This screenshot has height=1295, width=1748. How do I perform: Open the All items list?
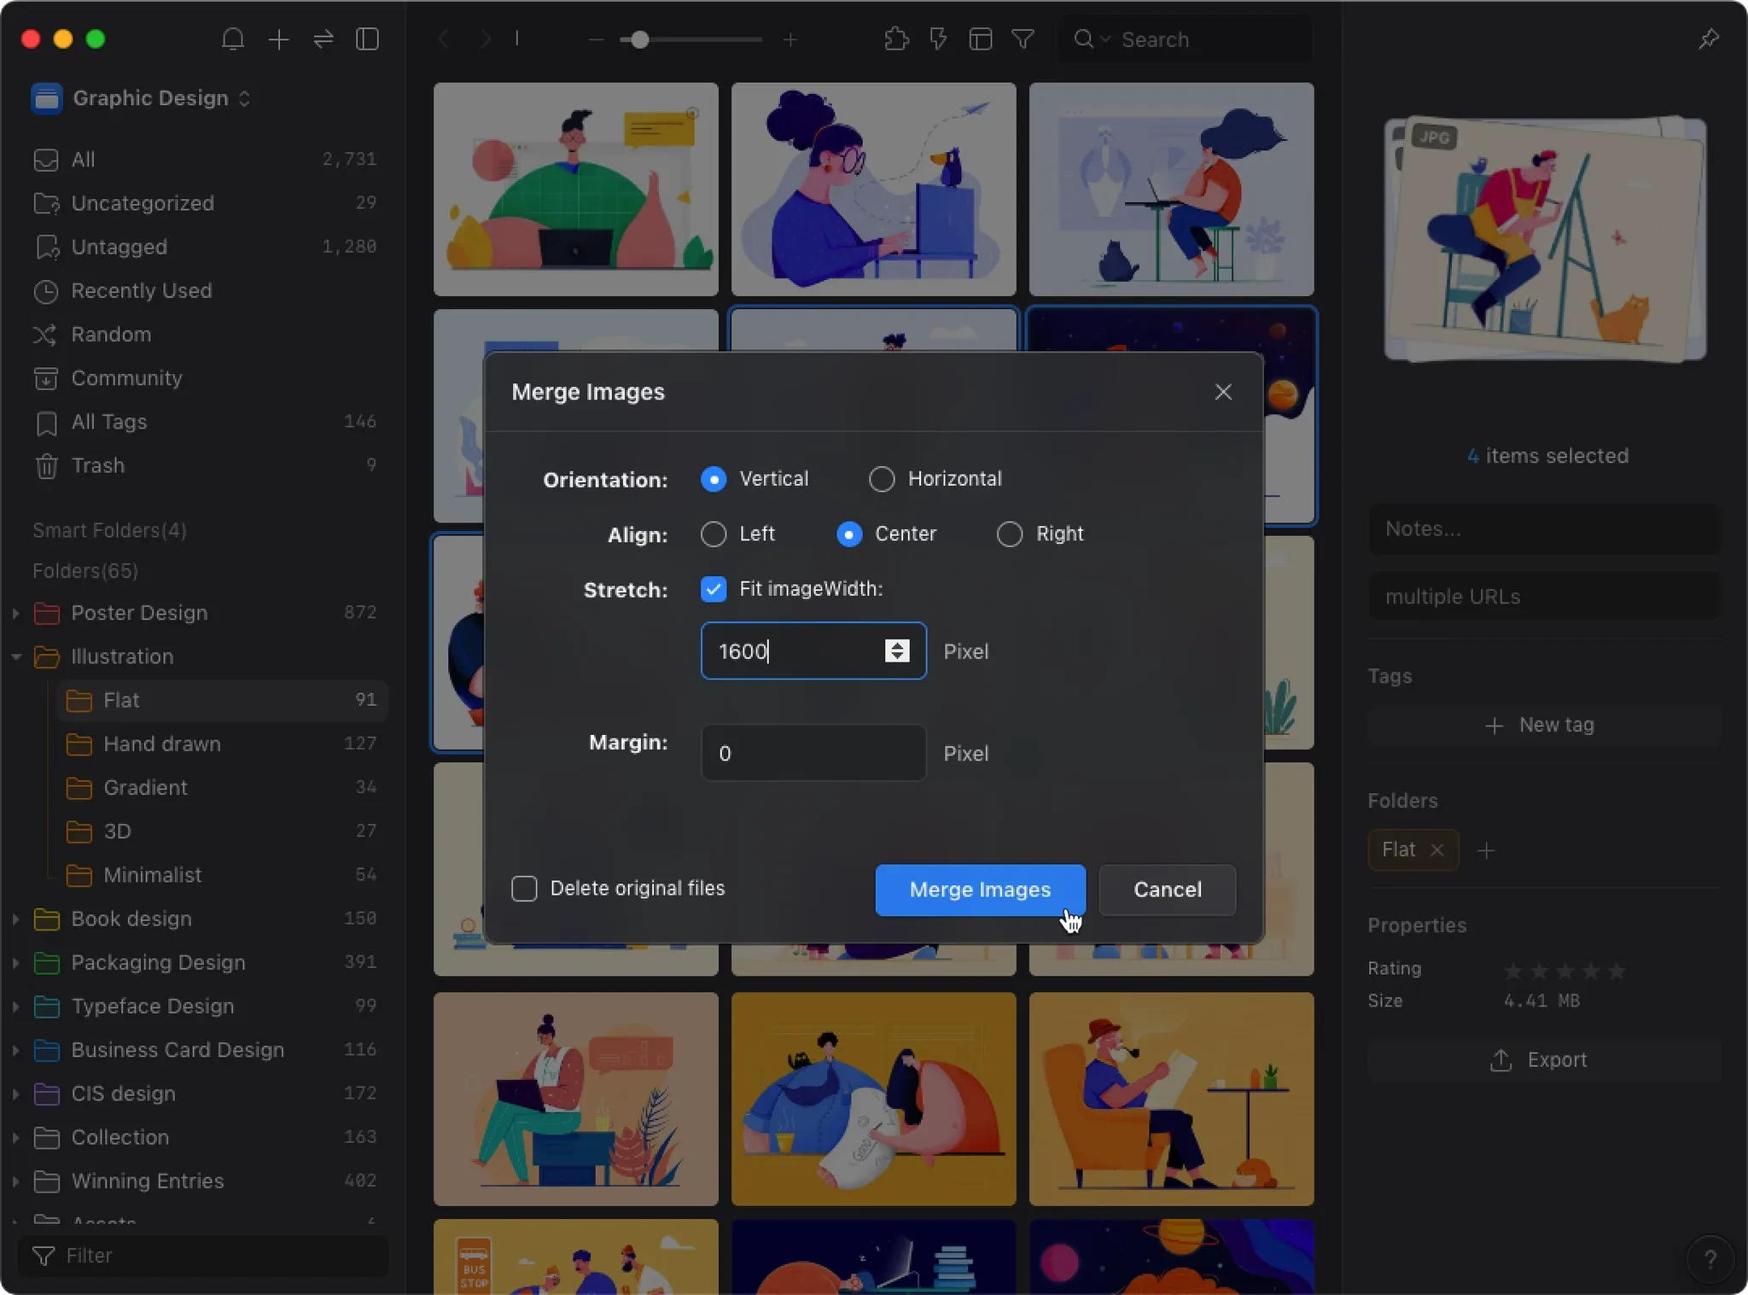pyautogui.click(x=205, y=160)
